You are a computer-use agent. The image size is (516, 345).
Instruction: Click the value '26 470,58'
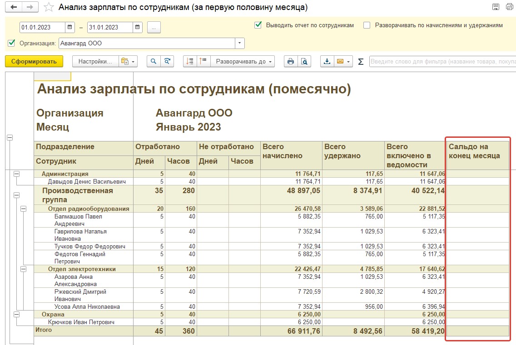click(x=308, y=209)
